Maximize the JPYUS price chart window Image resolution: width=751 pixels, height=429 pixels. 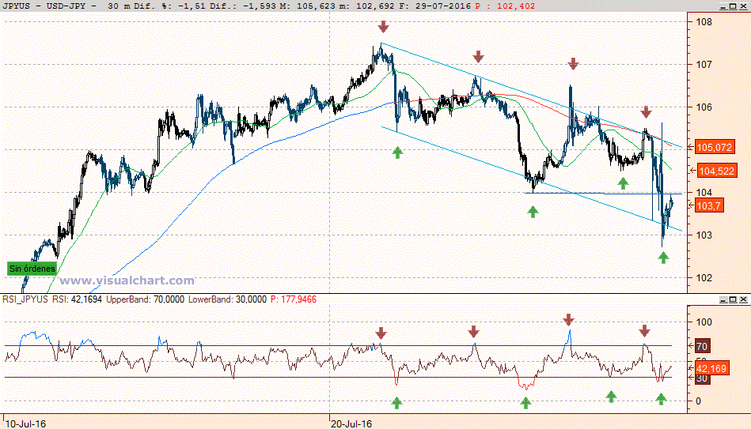pos(734,6)
